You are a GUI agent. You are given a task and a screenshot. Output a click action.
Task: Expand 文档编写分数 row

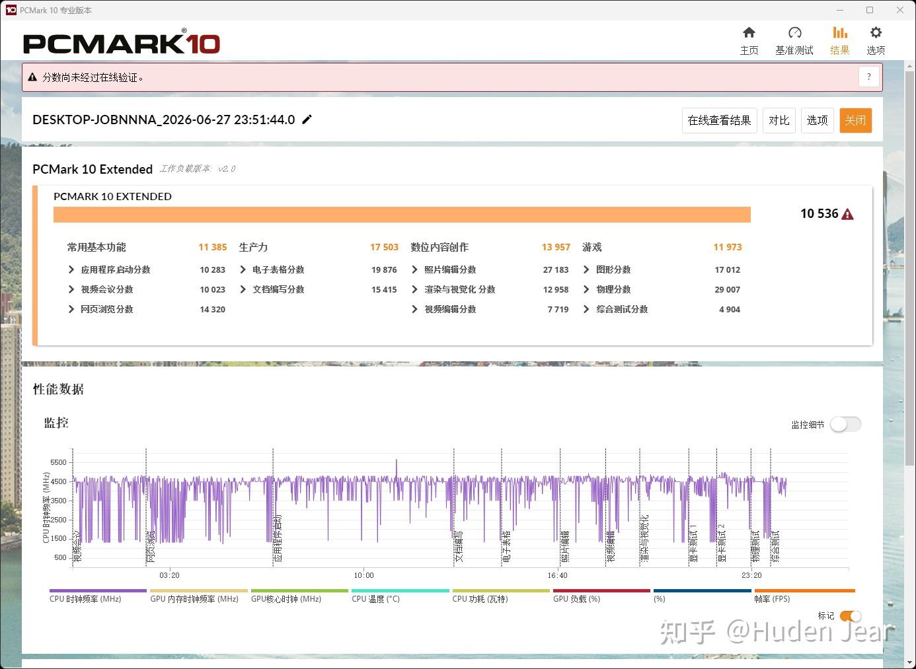pyautogui.click(x=243, y=289)
